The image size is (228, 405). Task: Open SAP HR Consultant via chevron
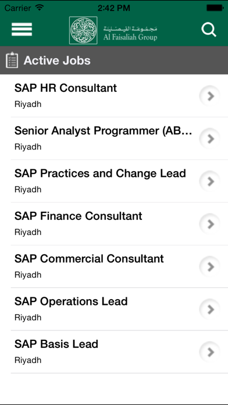click(x=209, y=96)
